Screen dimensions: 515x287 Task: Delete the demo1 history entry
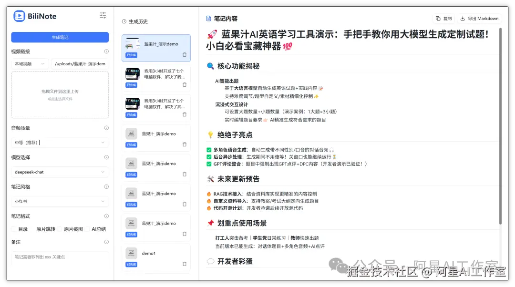185,264
